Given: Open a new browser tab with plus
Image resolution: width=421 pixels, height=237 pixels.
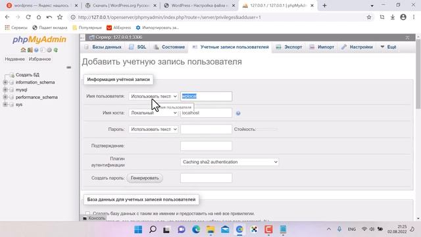Looking at the screenshot, I should pos(324,5).
